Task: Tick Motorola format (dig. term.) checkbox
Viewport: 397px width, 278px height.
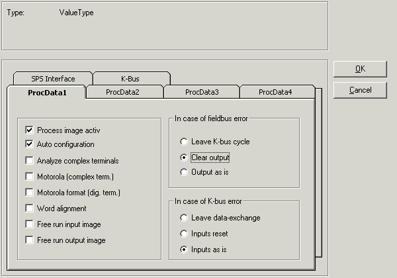Action: (x=29, y=193)
